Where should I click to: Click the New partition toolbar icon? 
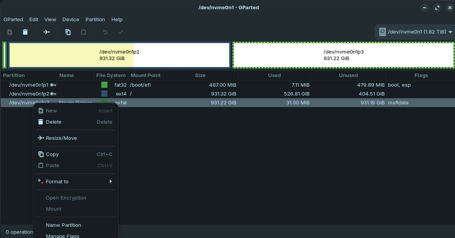click(x=10, y=32)
